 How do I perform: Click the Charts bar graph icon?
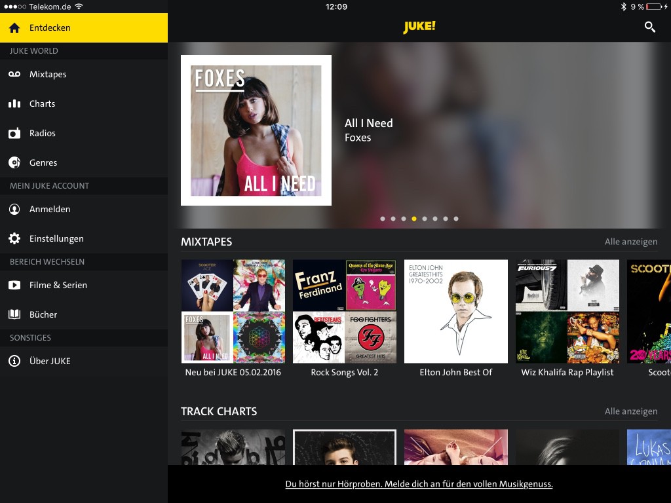tap(14, 103)
